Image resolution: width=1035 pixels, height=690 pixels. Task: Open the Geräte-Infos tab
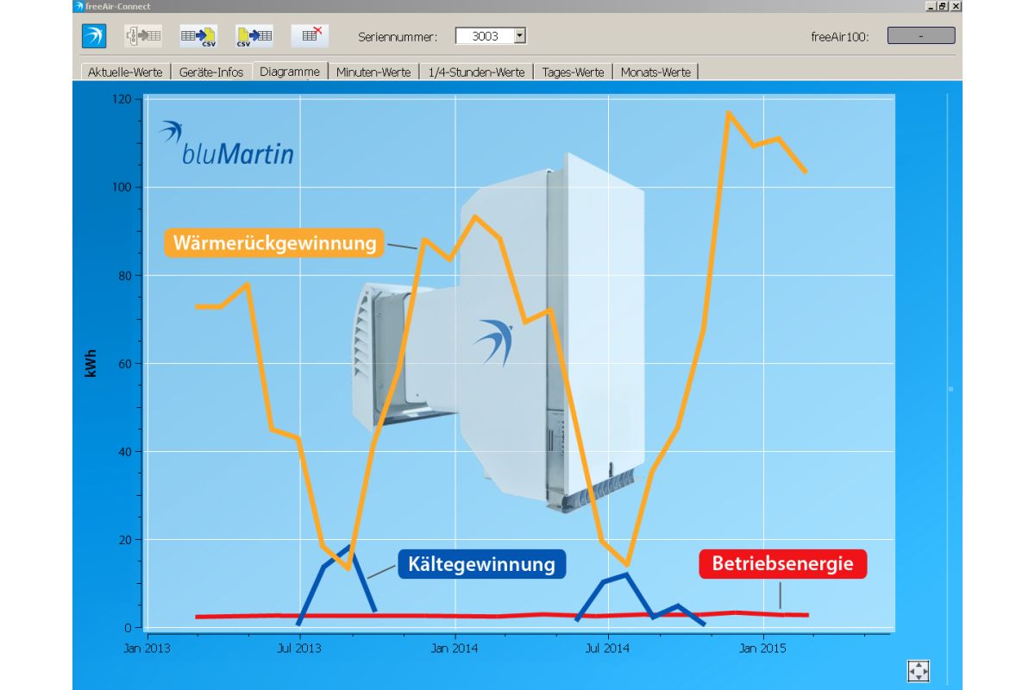click(x=211, y=72)
